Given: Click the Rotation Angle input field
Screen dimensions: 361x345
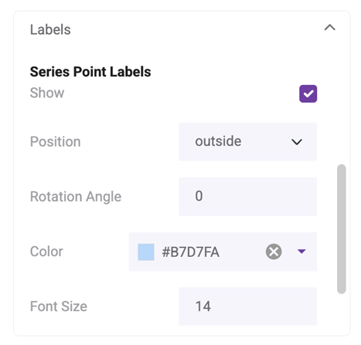Looking at the screenshot, I should (247, 197).
